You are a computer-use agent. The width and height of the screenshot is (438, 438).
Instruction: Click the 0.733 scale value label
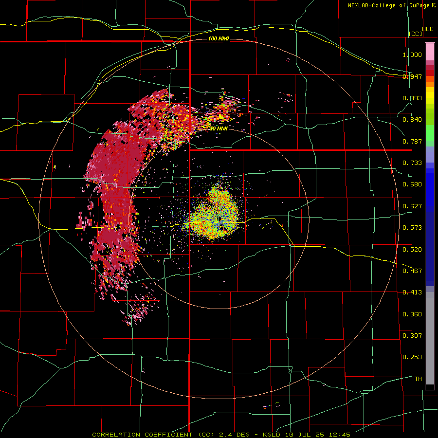(x=412, y=163)
